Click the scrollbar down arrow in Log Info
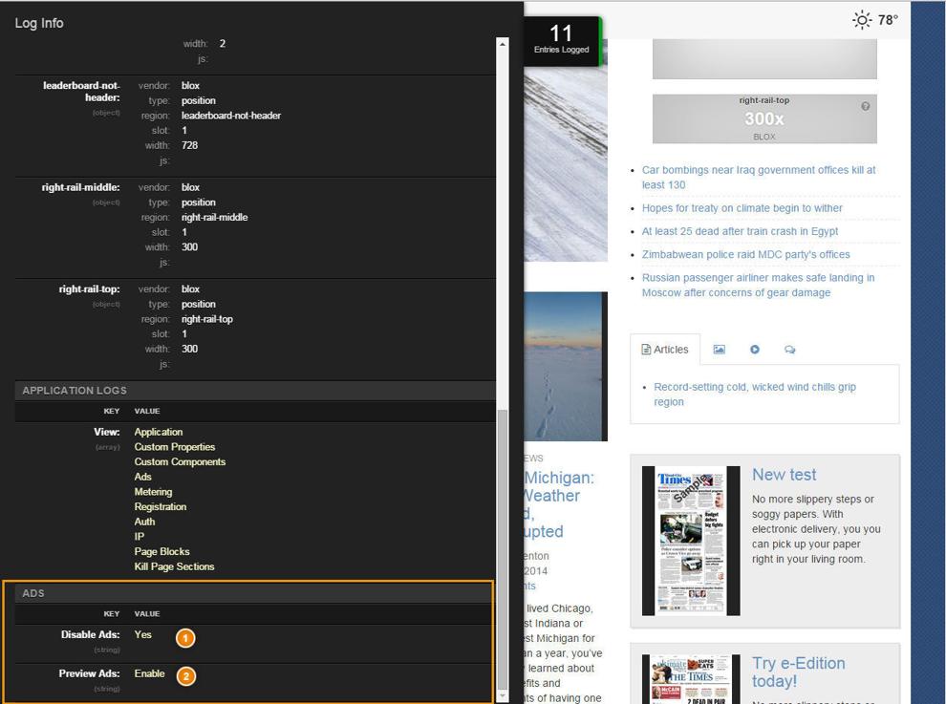The height and width of the screenshot is (704, 946). point(502,696)
